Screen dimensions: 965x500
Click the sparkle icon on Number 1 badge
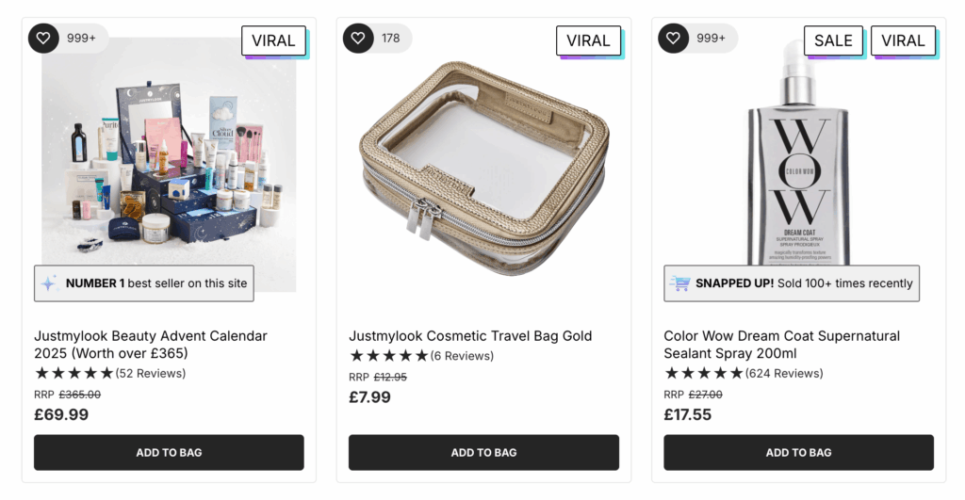pos(50,283)
